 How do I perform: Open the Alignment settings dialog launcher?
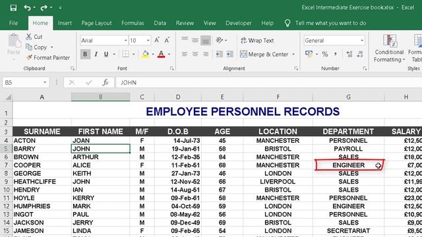[296, 68]
